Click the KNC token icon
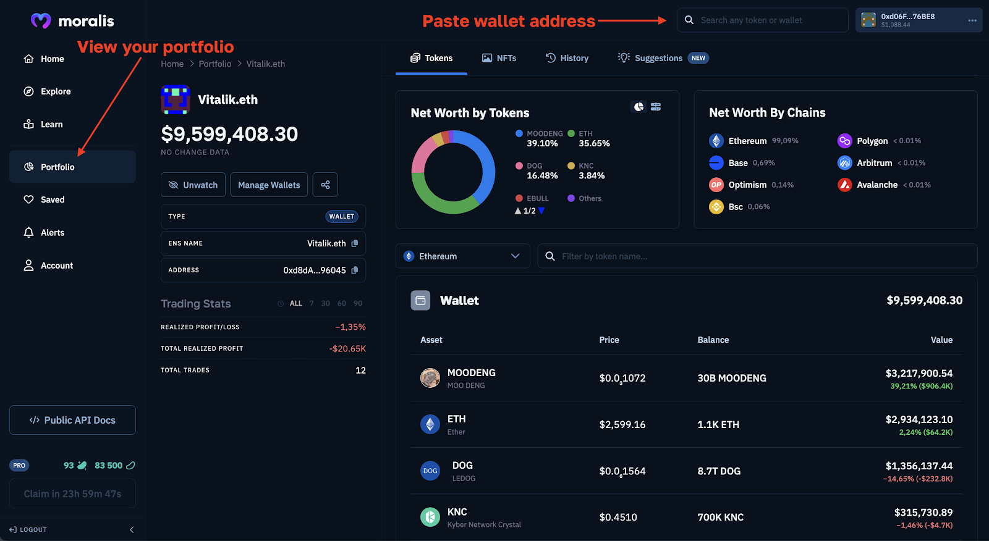 430,517
